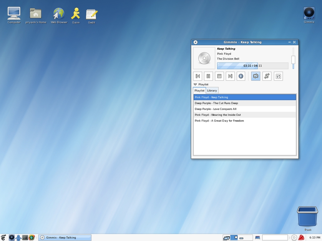The height and width of the screenshot is (241, 322).
Task: Toggle the repeat mode button
Action: (256, 76)
